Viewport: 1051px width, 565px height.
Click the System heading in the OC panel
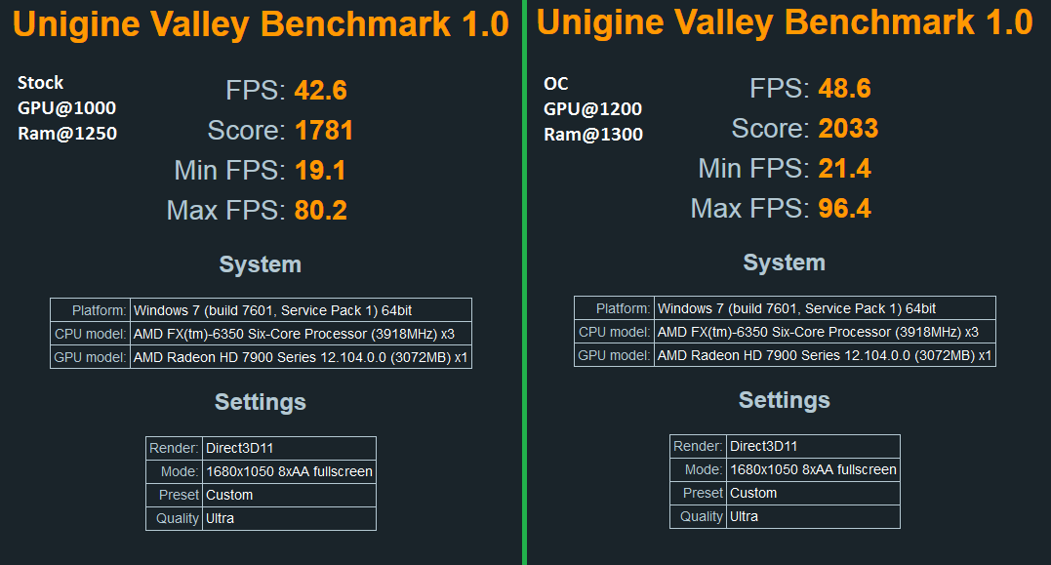(x=785, y=262)
